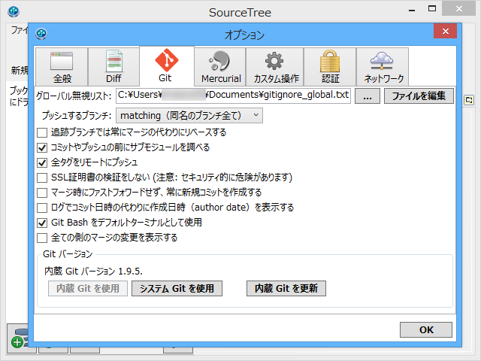The image size is (481, 361).
Task: Switch to the Diff tab
Action: 113,67
